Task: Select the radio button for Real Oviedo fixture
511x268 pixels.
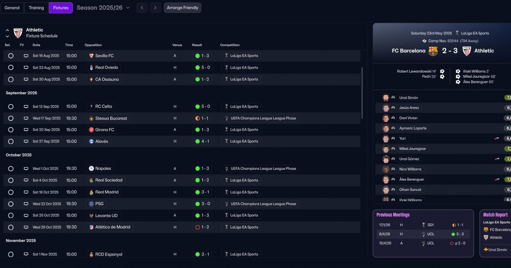Action: tap(11, 67)
